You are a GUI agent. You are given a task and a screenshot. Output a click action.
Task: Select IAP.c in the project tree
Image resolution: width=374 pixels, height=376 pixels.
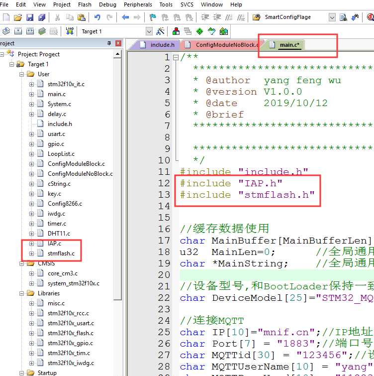(54, 244)
